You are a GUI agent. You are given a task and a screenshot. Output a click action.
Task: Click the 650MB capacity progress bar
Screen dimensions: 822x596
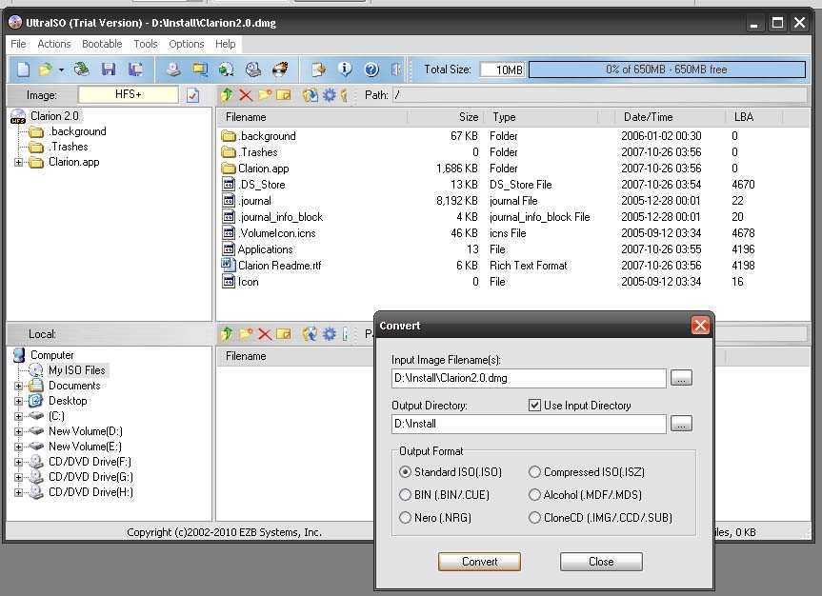pyautogui.click(x=667, y=70)
